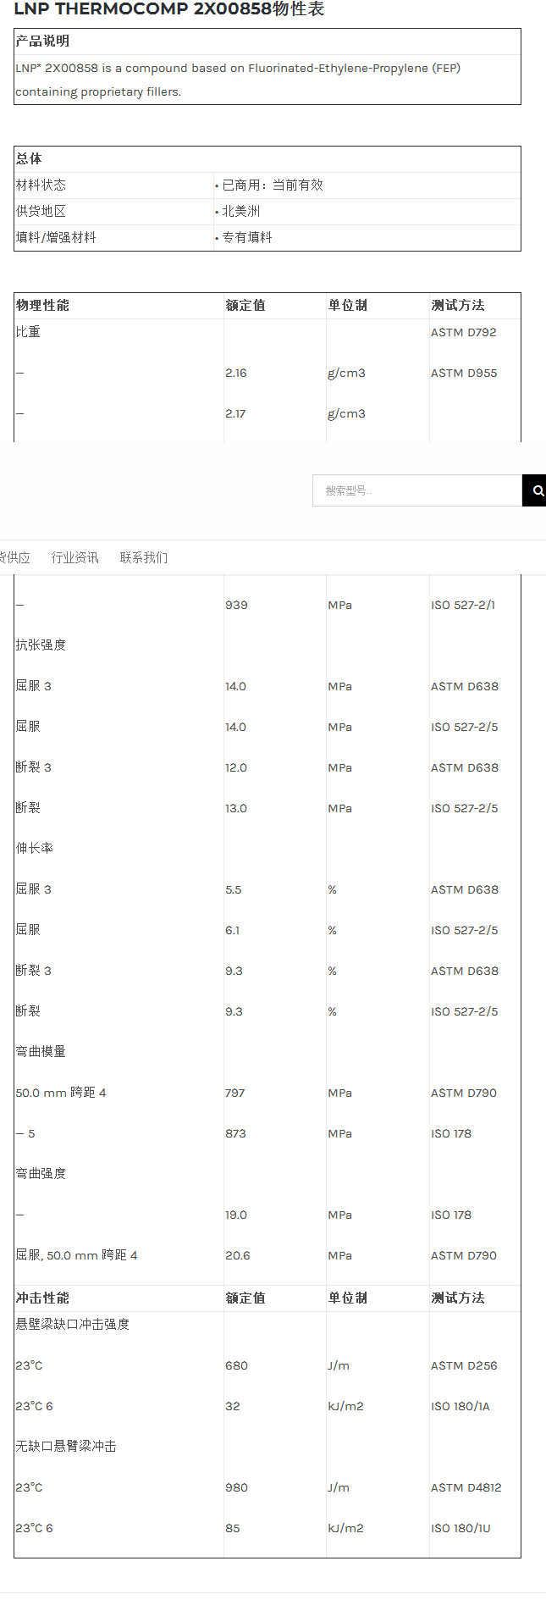Open the 行业资讯 menu item
The height and width of the screenshot is (1622, 546).
click(x=74, y=557)
